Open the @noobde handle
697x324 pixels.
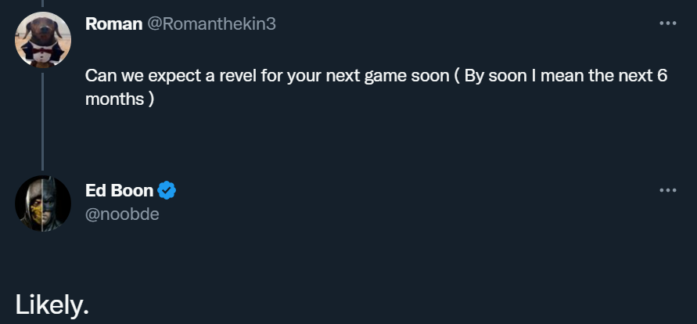coord(122,213)
